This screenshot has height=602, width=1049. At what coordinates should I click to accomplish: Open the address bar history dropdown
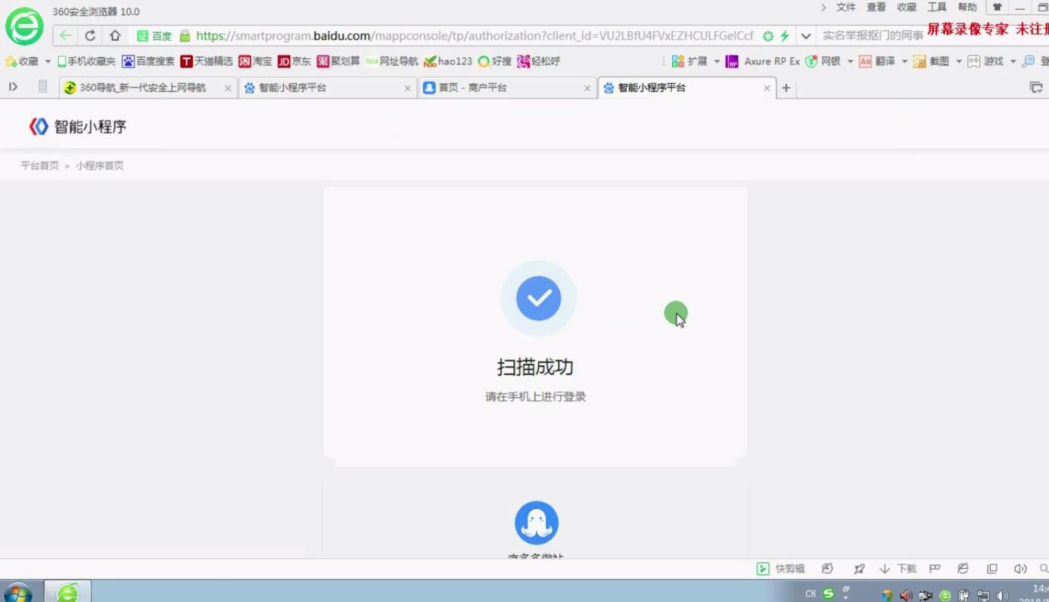(805, 36)
